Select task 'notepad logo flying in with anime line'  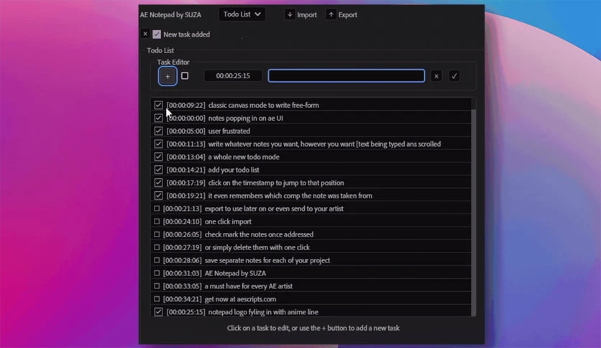pyautogui.click(x=263, y=312)
